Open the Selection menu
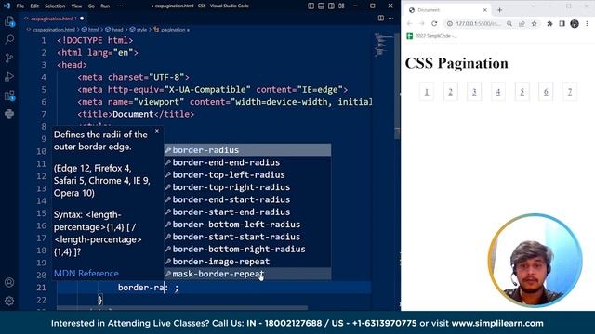This screenshot has height=334, width=595. [x=55, y=6]
